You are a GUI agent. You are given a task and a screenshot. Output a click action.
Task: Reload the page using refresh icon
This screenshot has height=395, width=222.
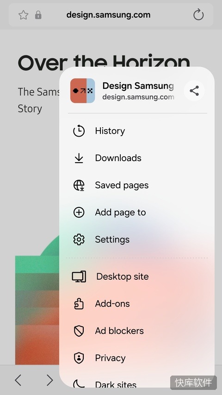pos(198,15)
